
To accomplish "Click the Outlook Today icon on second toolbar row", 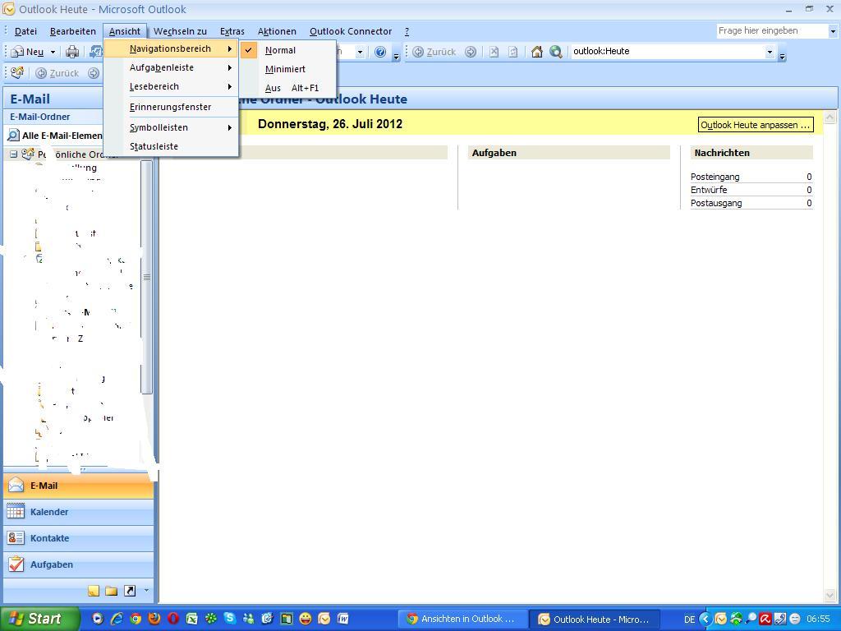I will pyautogui.click(x=17, y=72).
